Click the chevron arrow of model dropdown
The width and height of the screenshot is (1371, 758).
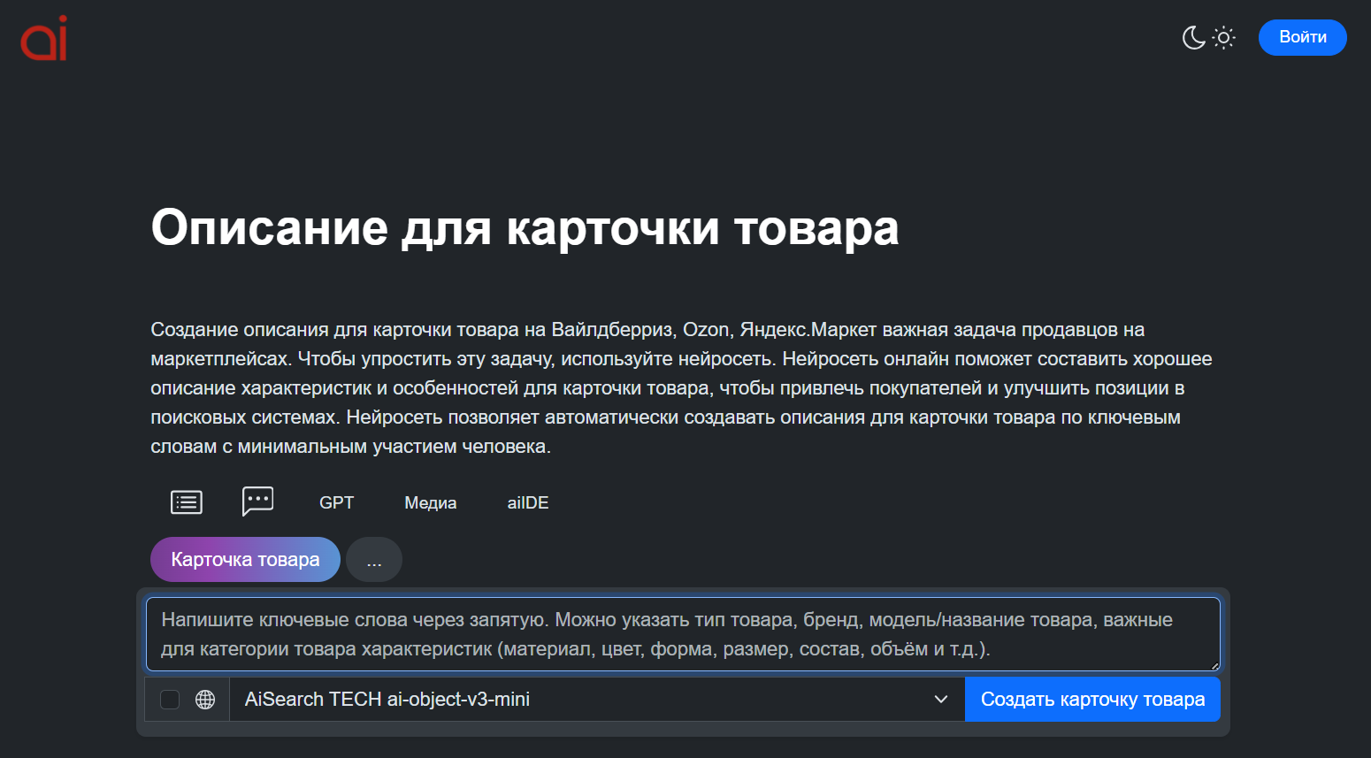(941, 700)
